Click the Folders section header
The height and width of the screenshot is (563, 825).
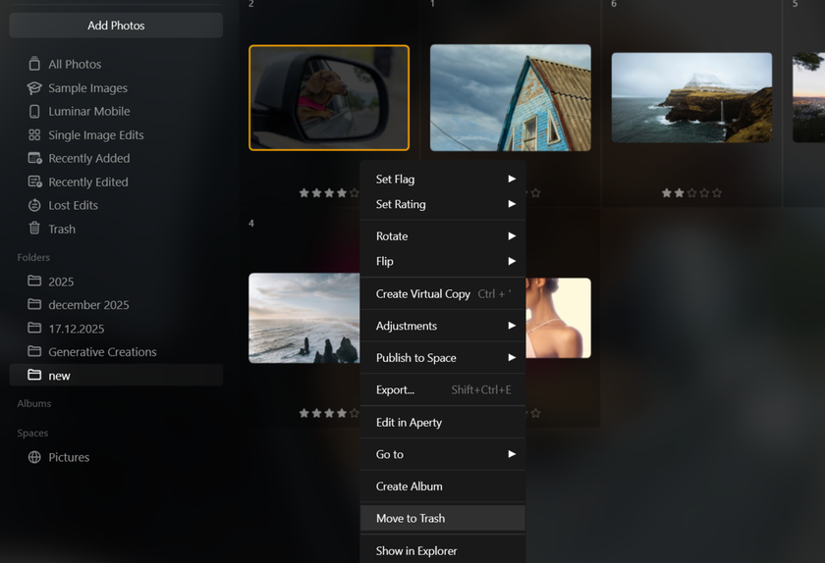coord(33,258)
